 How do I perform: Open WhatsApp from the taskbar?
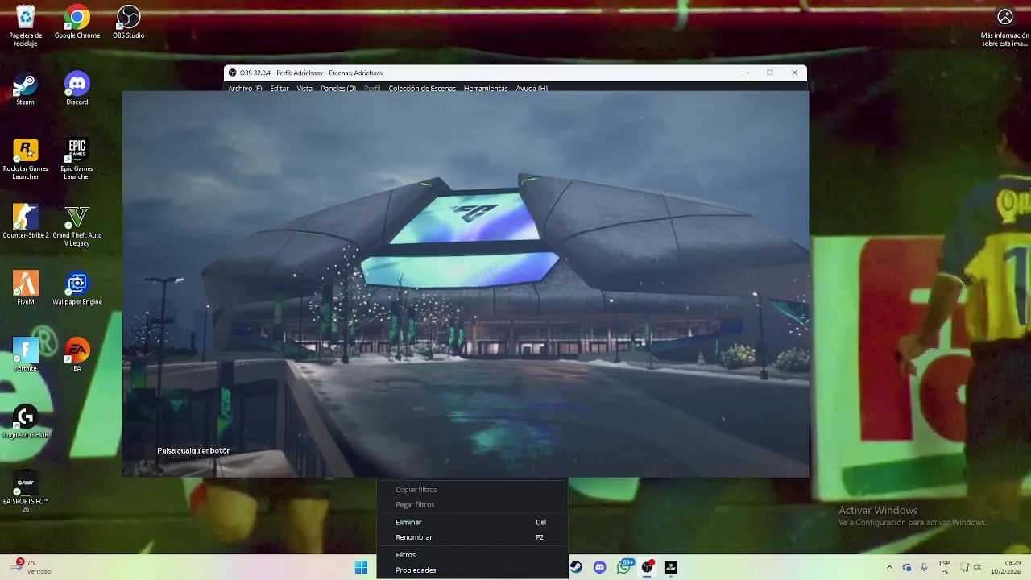click(623, 567)
